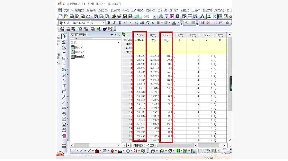Screen dimensions: 288x161
Task: Click the Italic formatting button
Action: 114,23
